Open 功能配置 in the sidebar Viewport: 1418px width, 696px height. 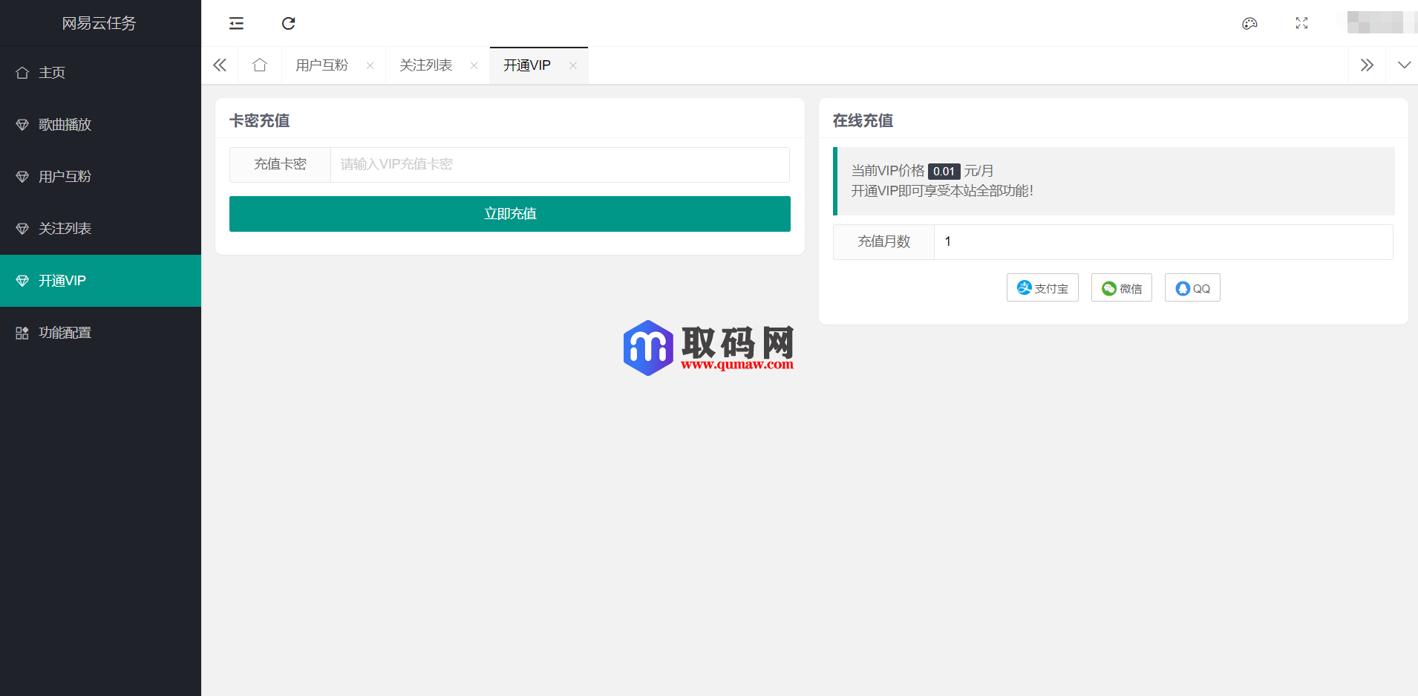(100, 333)
